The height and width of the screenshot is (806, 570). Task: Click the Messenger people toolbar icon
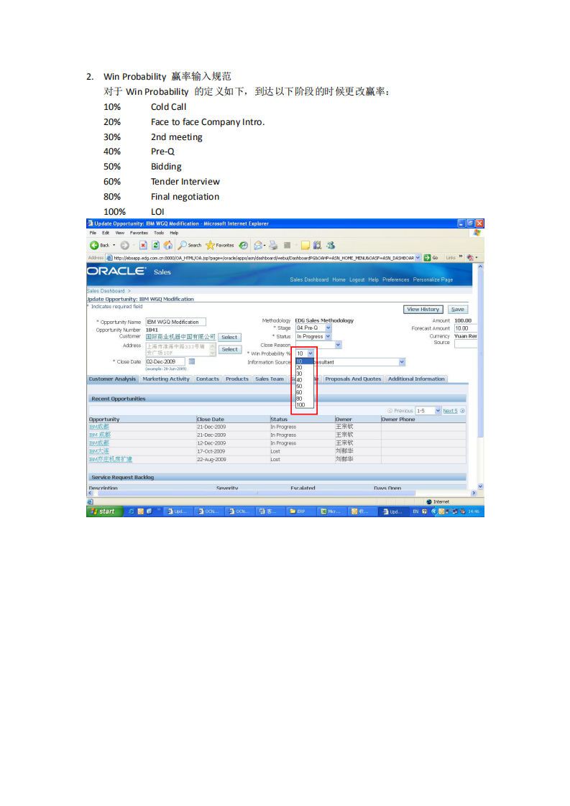(330, 245)
